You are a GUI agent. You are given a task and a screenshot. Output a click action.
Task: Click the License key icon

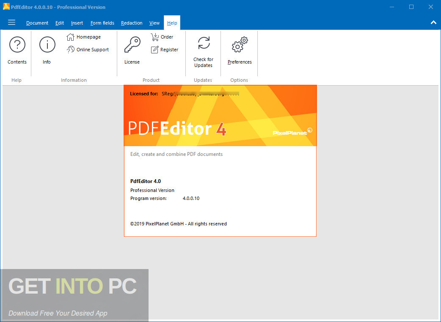coord(132,45)
